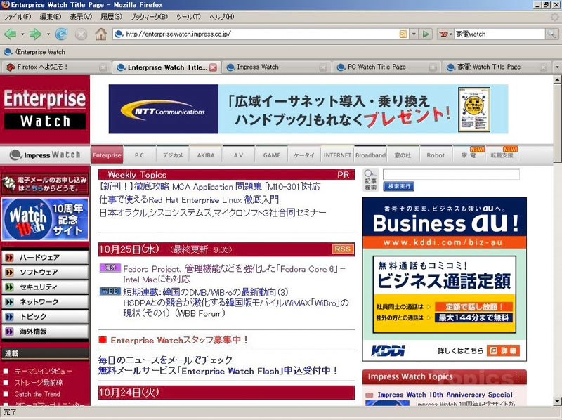Viewport: 562px width, 420px height.
Task: Click the page scrollbar down arrow
Action: click(x=557, y=401)
